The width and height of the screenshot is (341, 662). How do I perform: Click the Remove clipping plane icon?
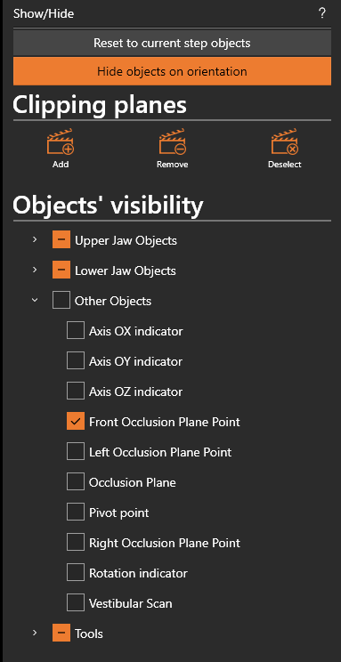click(x=173, y=142)
